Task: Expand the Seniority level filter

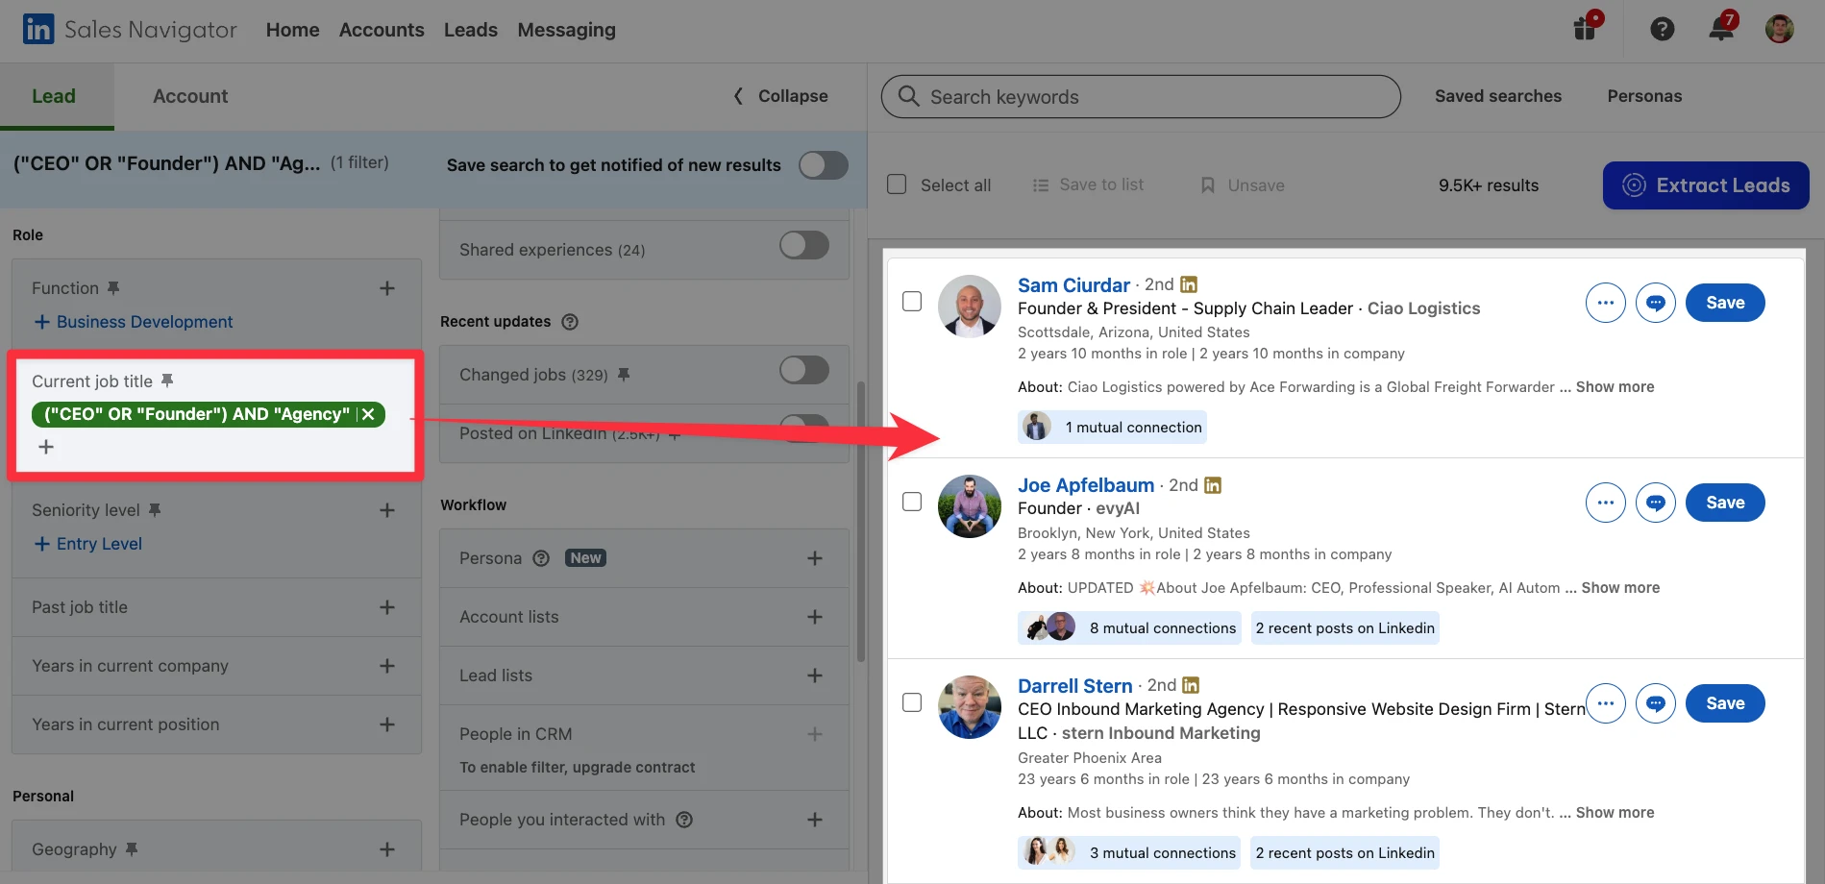Action: tap(387, 510)
